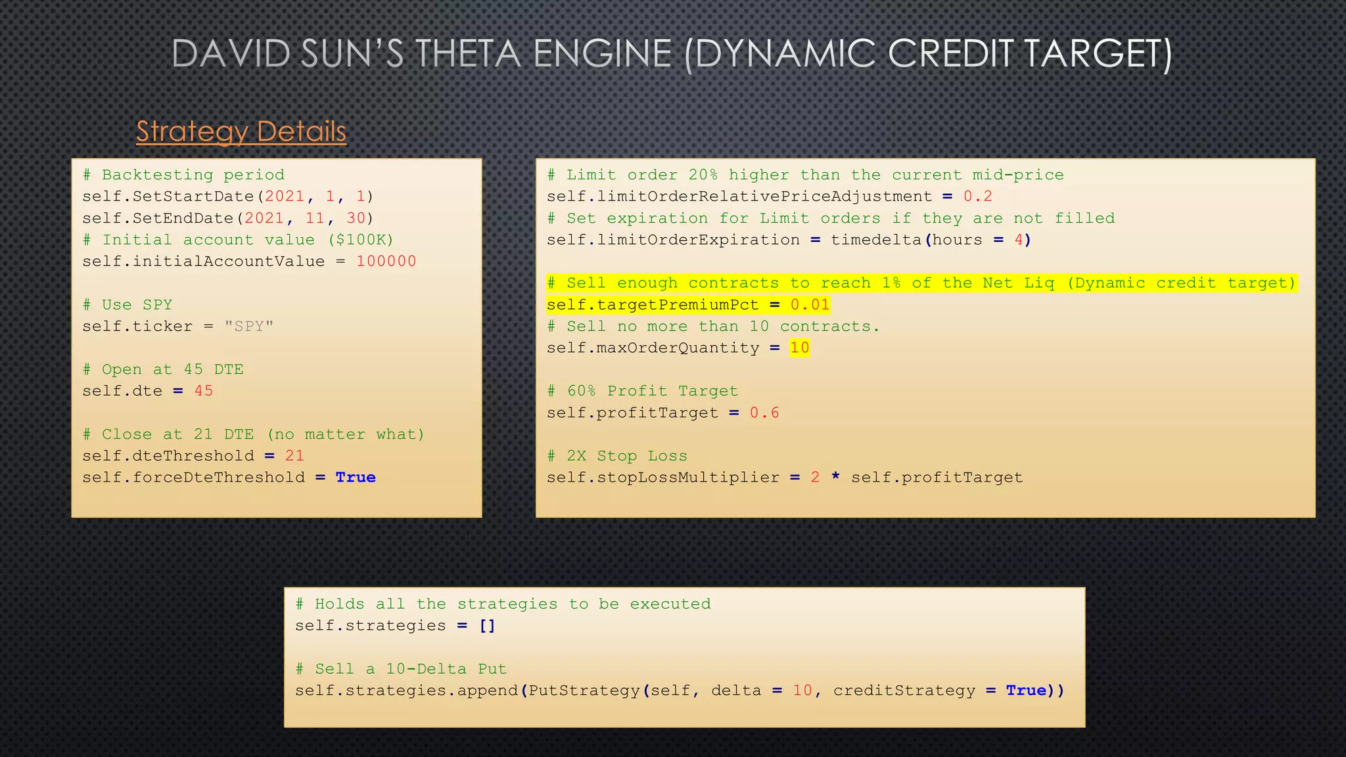Click the initialAccountValue 100000 line

pos(248,262)
